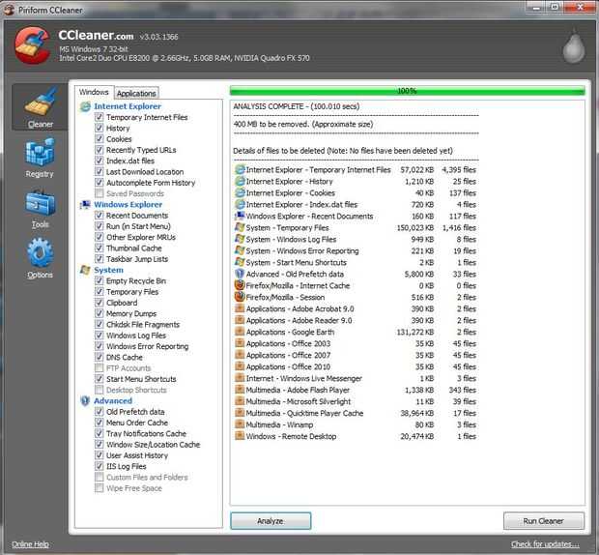Click icon beside System - Temporary Files result
Screen dimensions: 599x555
[x=240, y=227]
